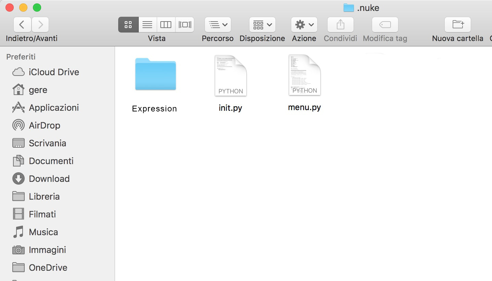
Task: Switch to gallery view
Action: point(185,24)
